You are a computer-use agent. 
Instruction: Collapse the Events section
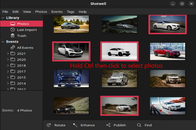[3, 42]
